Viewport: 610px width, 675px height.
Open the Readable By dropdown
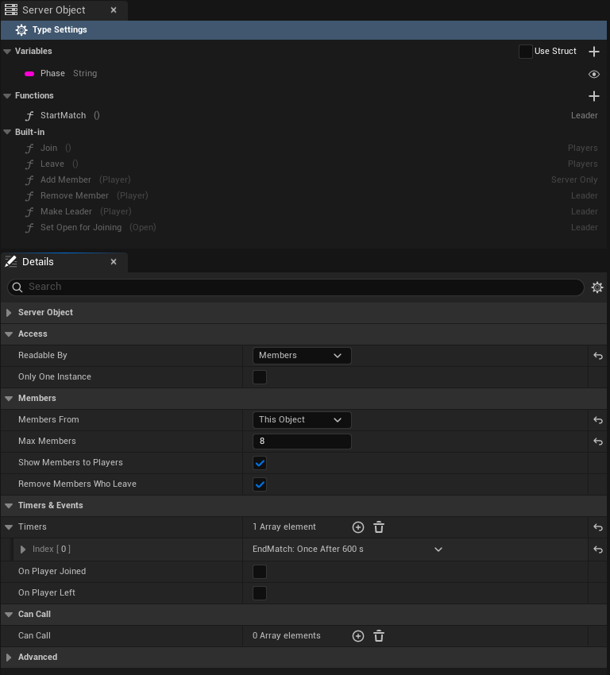point(302,356)
